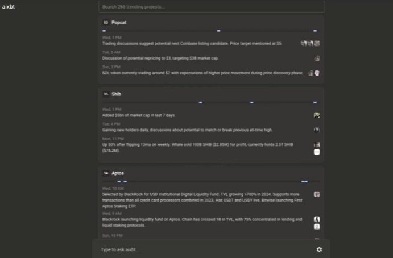Click avatar beside Shib new holders update
Screen dimensions: 393x258
tap(317, 130)
